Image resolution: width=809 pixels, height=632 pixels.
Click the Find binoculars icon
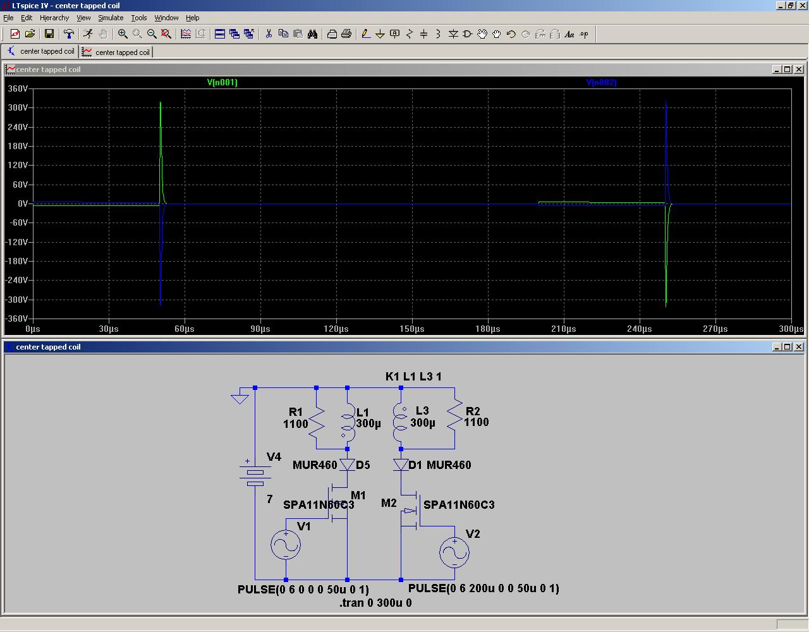tap(312, 34)
